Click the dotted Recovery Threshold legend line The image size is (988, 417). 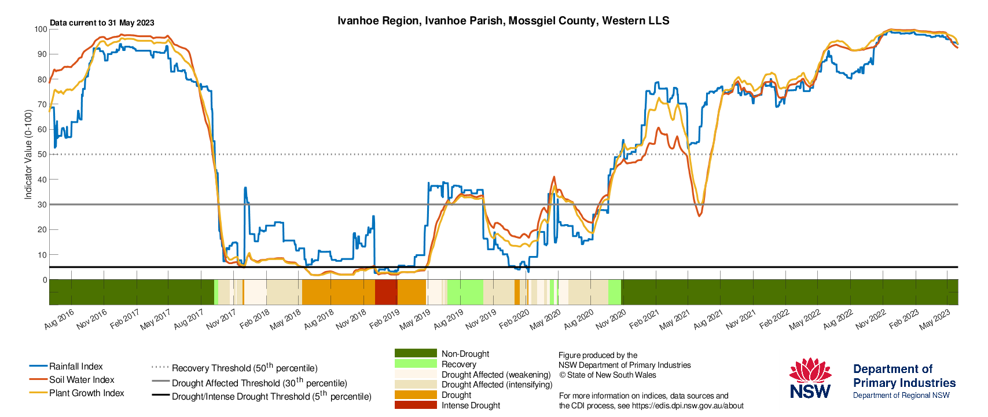(x=160, y=368)
